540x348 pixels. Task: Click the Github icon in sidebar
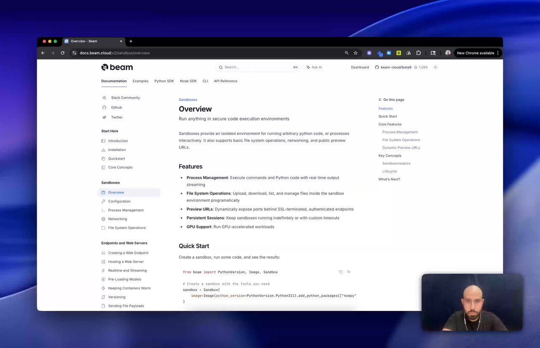(104, 107)
